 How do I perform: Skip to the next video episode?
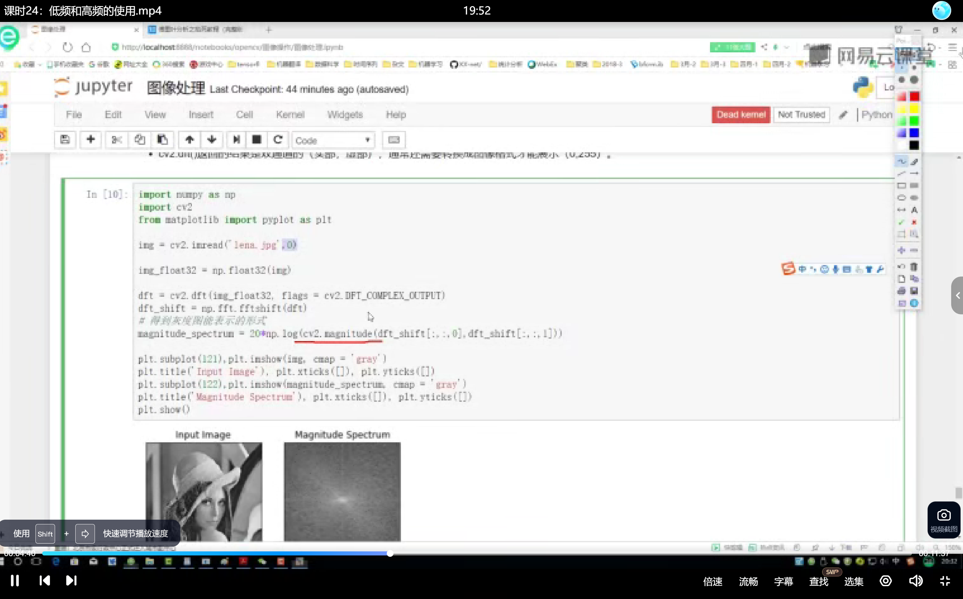click(x=71, y=581)
